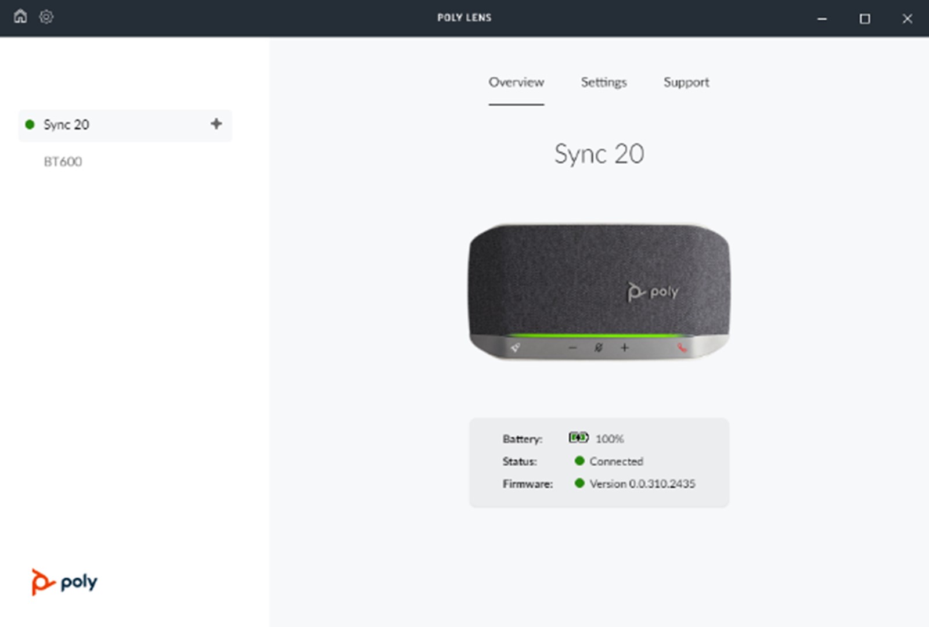Select the BT600 device entry
The image size is (929, 627).
(x=63, y=162)
